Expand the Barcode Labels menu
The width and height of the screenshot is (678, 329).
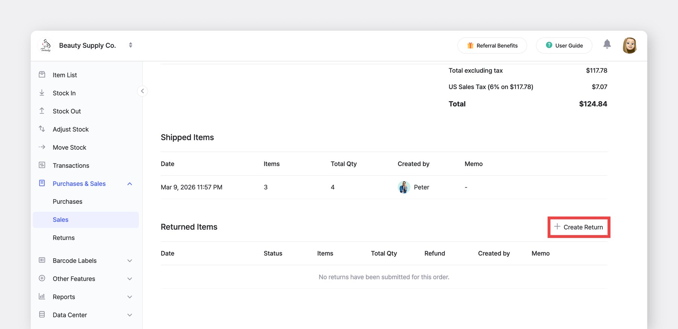(130, 261)
